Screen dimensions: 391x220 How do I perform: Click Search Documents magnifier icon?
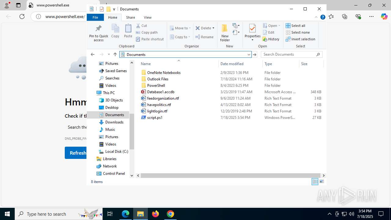click(318, 54)
